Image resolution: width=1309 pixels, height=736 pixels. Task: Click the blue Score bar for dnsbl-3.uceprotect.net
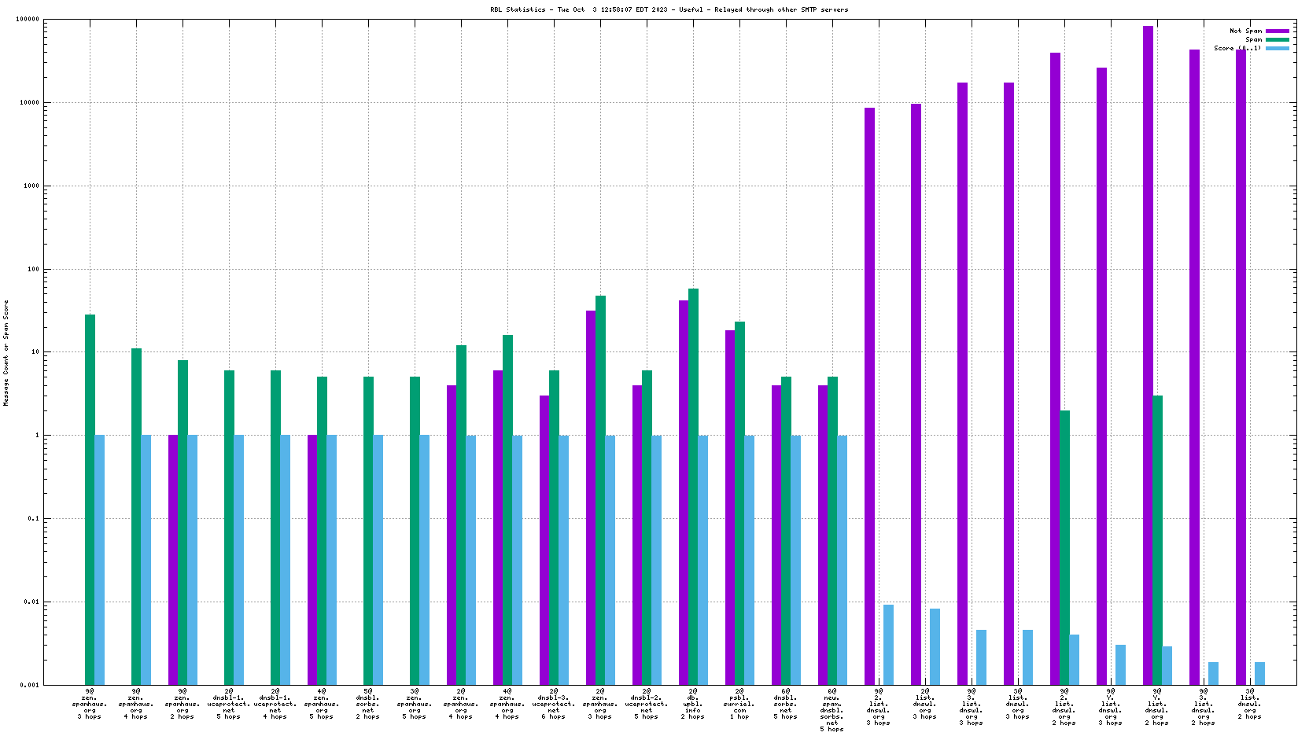click(x=563, y=559)
